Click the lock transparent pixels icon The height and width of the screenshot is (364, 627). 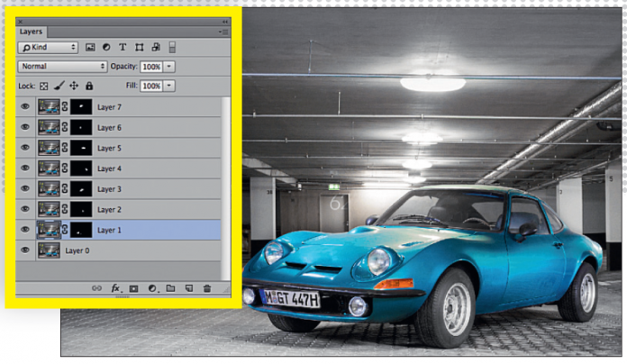coord(45,86)
